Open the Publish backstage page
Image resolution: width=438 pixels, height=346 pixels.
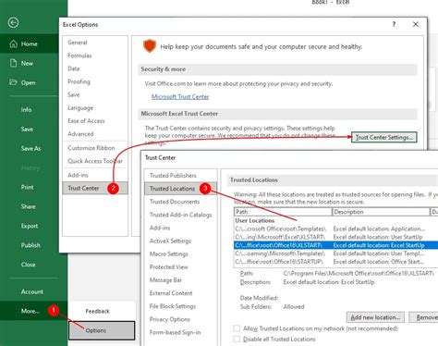30,245
